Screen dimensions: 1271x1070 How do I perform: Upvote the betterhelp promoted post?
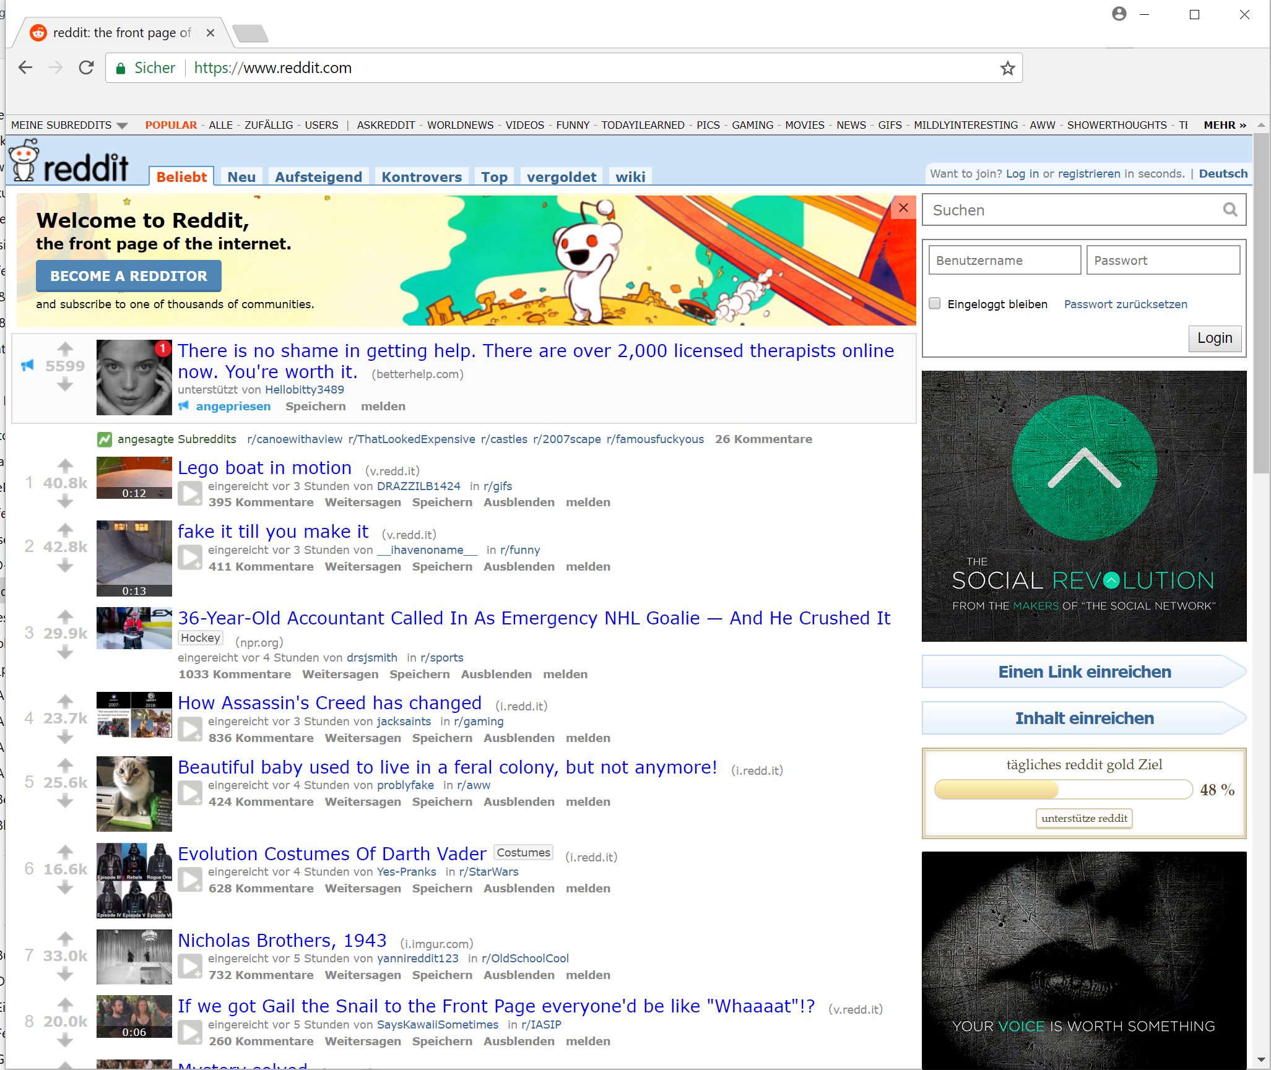(x=65, y=348)
